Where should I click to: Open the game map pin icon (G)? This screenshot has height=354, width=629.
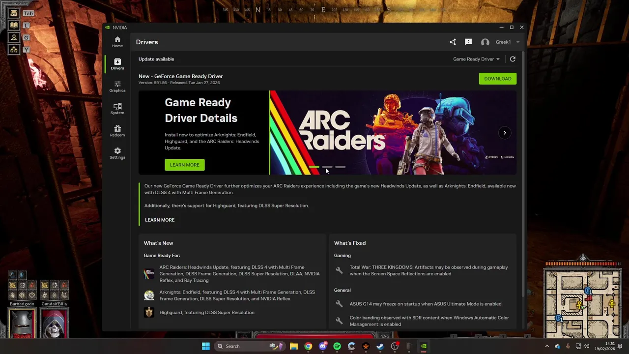(14, 37)
